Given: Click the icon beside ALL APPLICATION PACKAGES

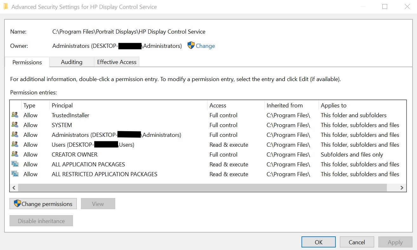Looking at the screenshot, I should point(15,164).
